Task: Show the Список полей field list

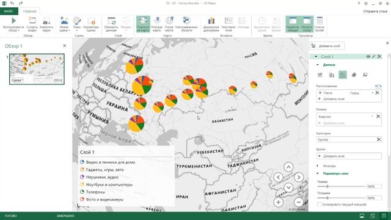Action: [320, 24]
